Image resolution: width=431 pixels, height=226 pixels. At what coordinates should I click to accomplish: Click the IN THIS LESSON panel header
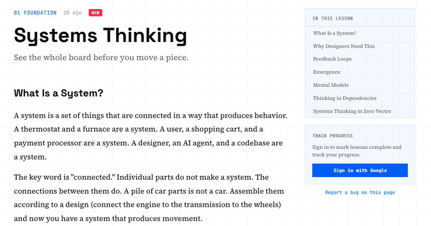tap(333, 18)
